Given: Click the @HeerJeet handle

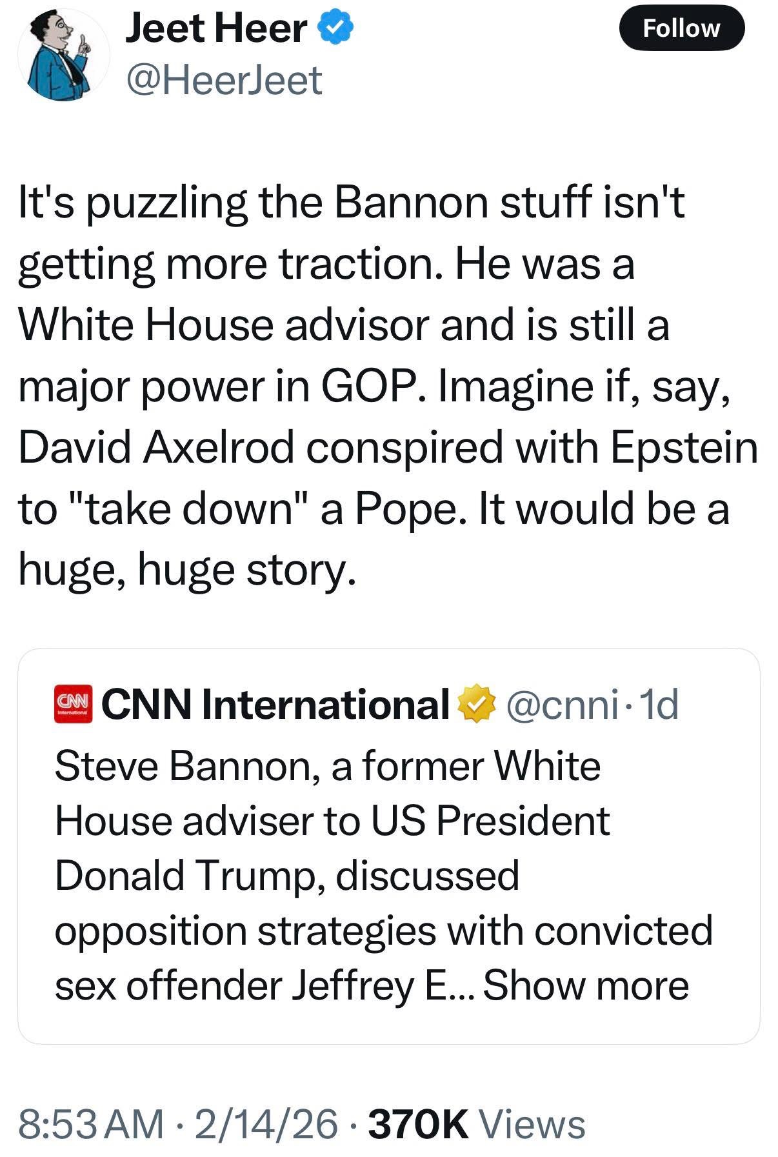Looking at the screenshot, I should click(224, 80).
